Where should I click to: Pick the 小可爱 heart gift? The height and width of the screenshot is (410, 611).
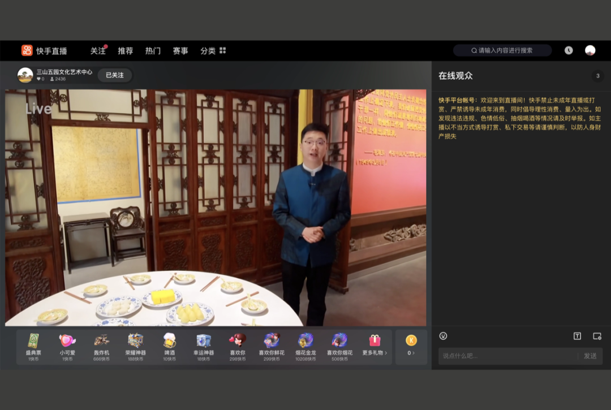pos(67,344)
